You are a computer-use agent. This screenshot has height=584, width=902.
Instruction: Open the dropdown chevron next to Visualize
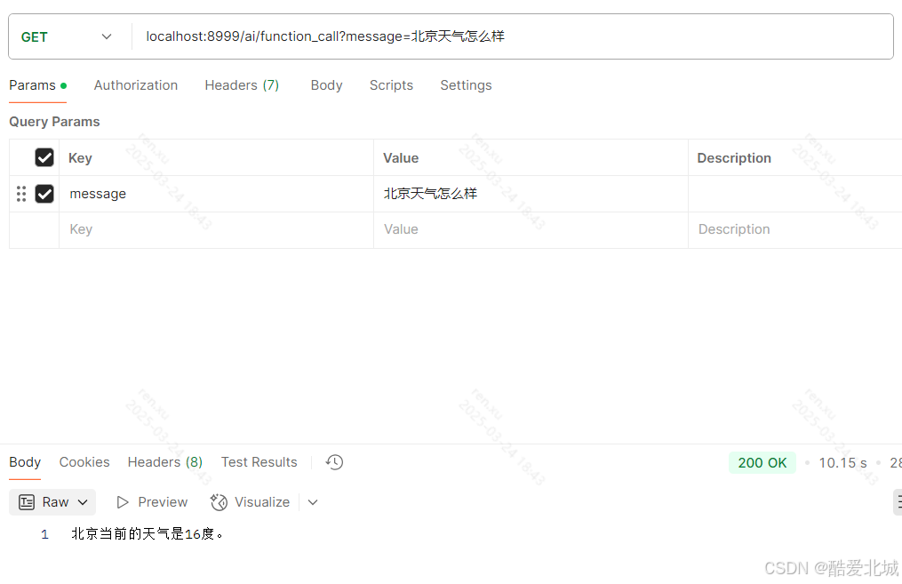[312, 502]
